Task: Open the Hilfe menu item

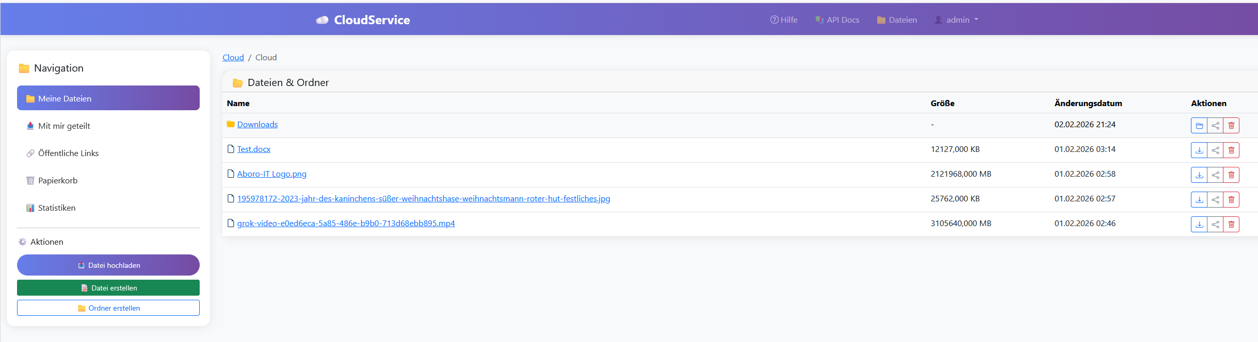Action: coord(784,20)
